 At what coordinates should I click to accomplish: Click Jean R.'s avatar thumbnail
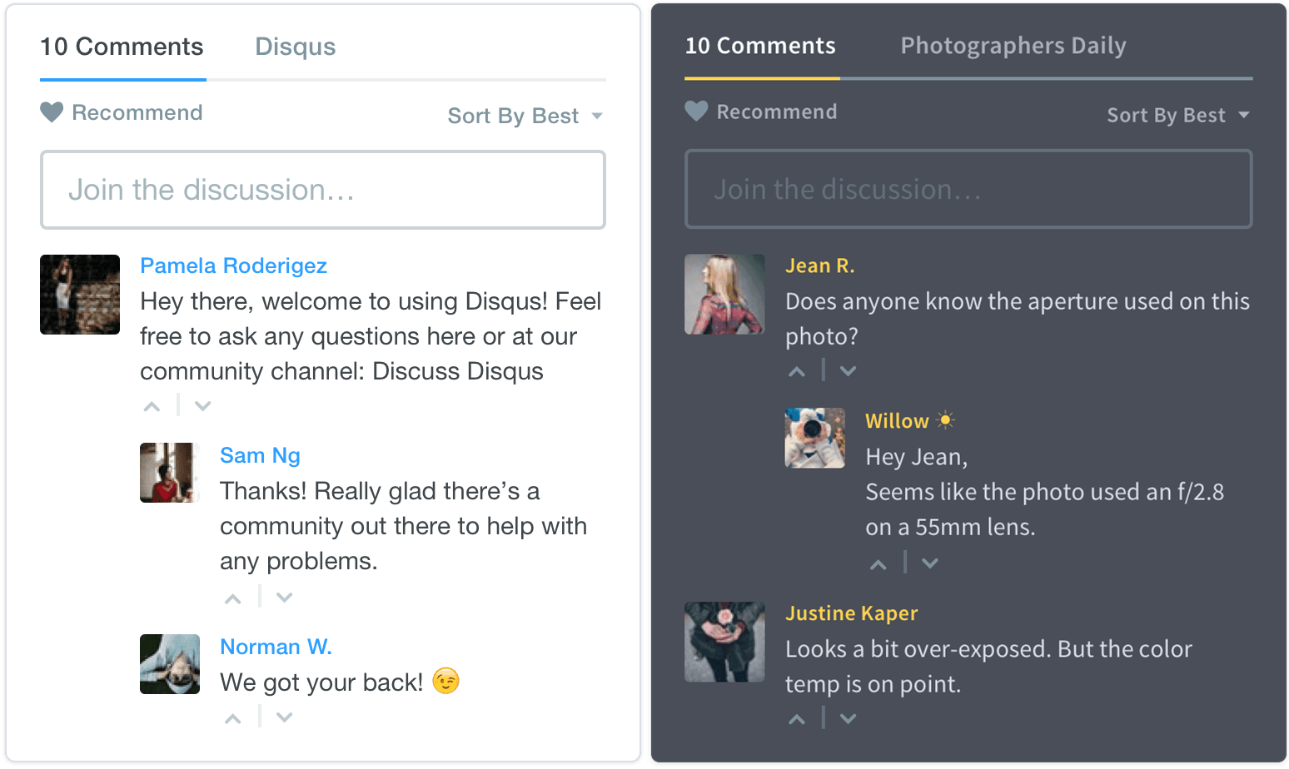click(x=724, y=295)
